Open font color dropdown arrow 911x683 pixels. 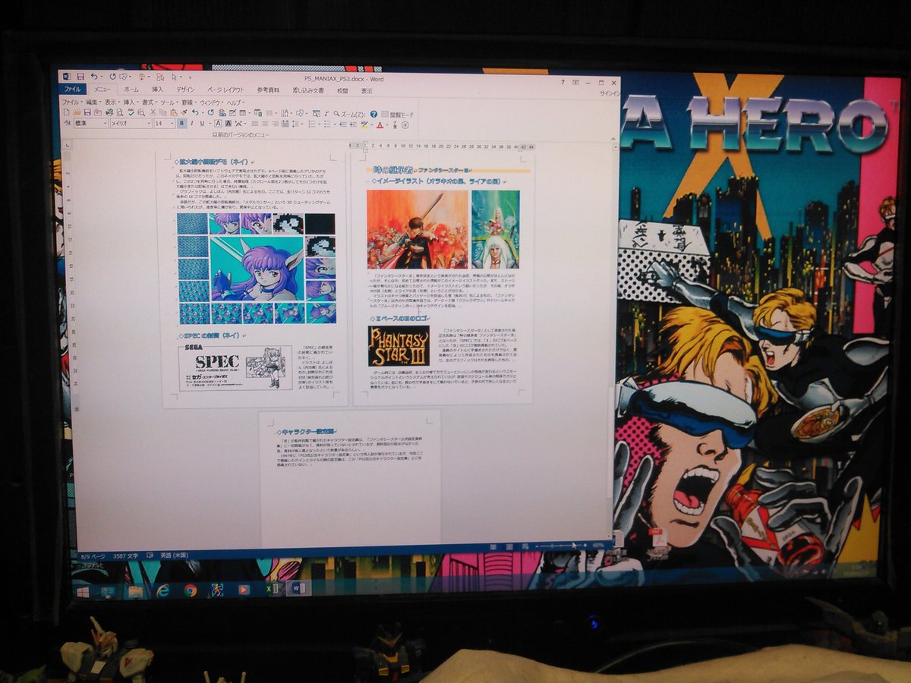coord(387,124)
